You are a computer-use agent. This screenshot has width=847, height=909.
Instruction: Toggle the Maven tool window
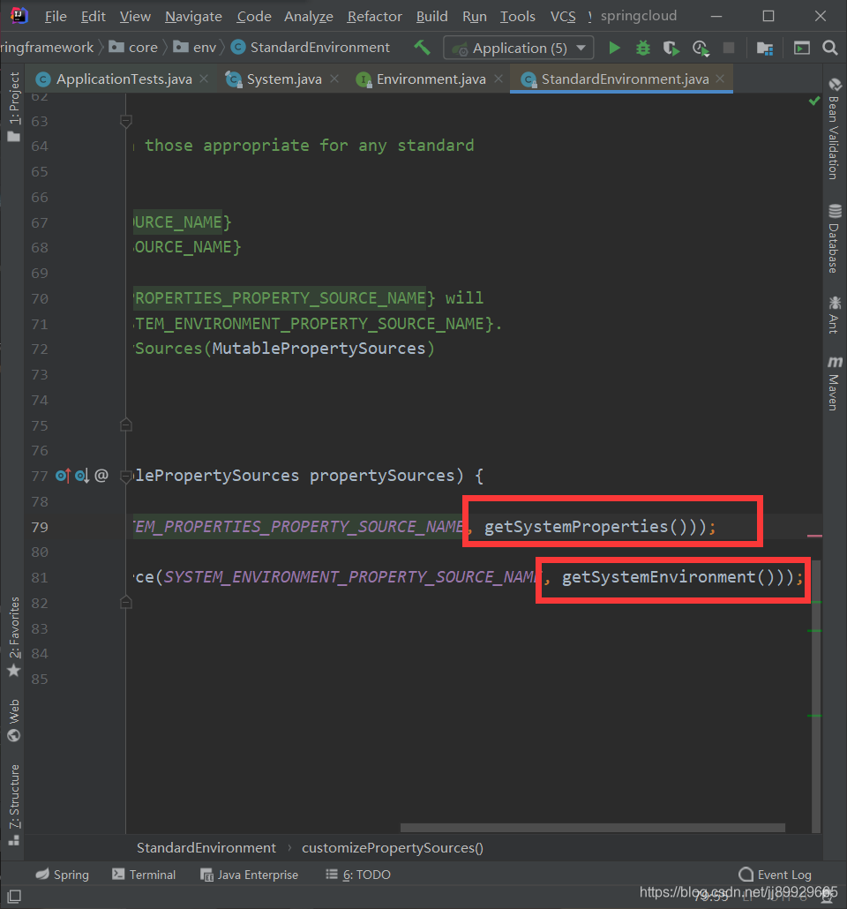click(835, 384)
